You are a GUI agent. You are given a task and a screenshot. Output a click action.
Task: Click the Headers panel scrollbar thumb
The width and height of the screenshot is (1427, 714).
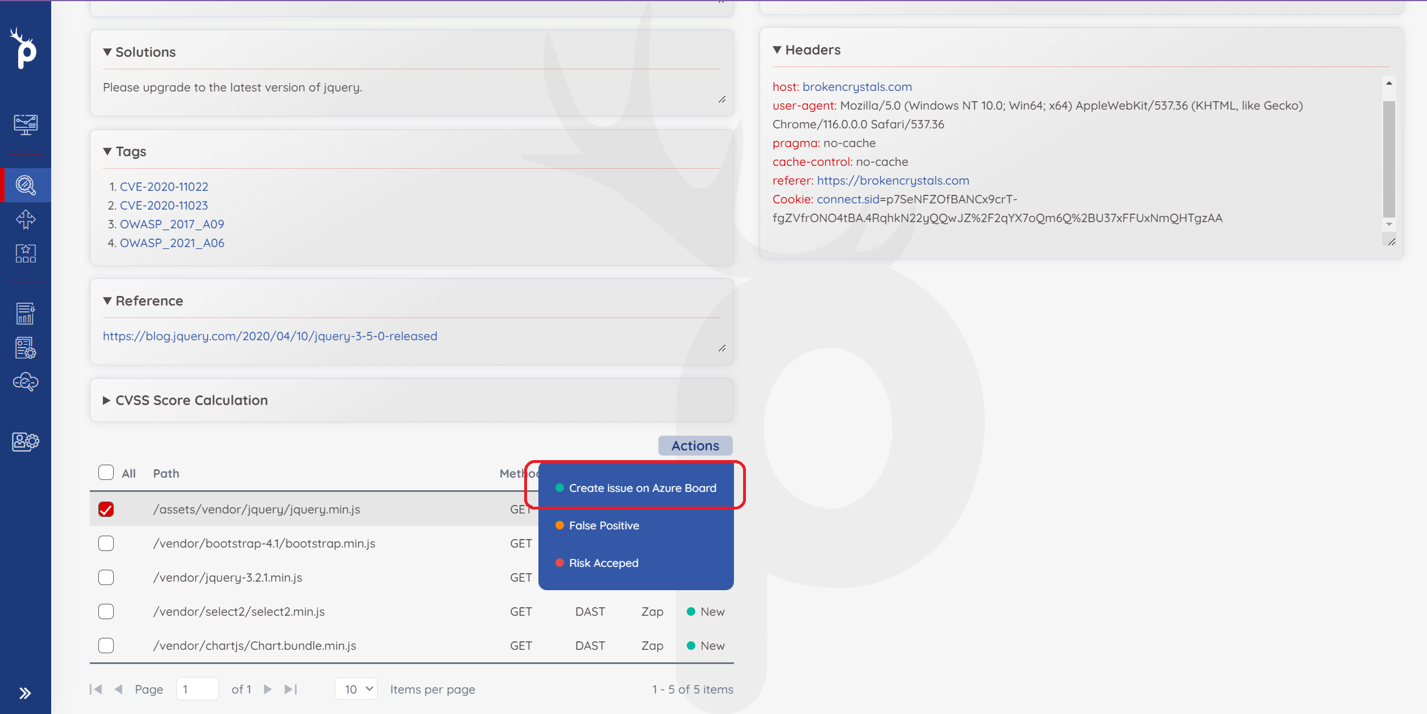click(x=1389, y=158)
